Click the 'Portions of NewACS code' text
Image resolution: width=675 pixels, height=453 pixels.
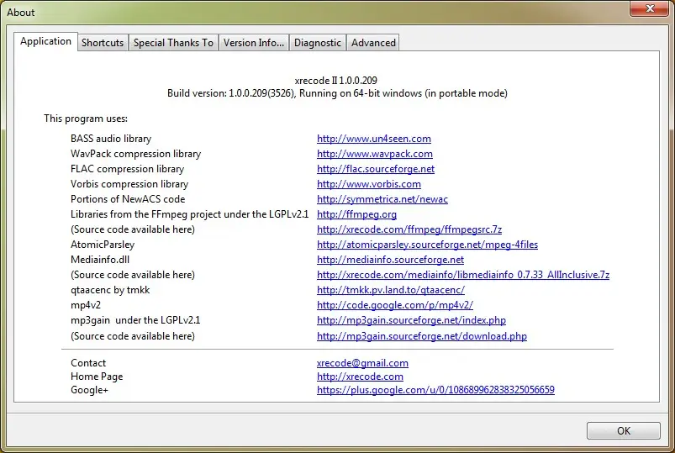tap(128, 199)
